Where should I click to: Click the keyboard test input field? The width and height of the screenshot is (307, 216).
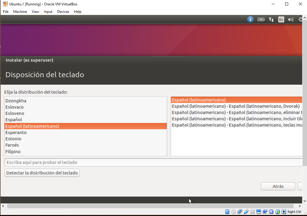[120, 162]
